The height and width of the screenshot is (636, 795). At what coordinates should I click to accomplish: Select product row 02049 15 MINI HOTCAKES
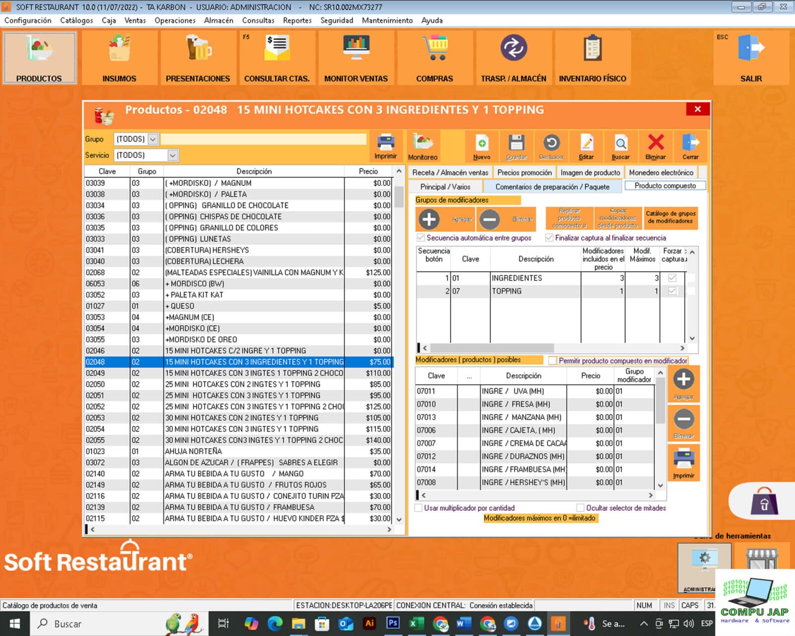point(238,373)
